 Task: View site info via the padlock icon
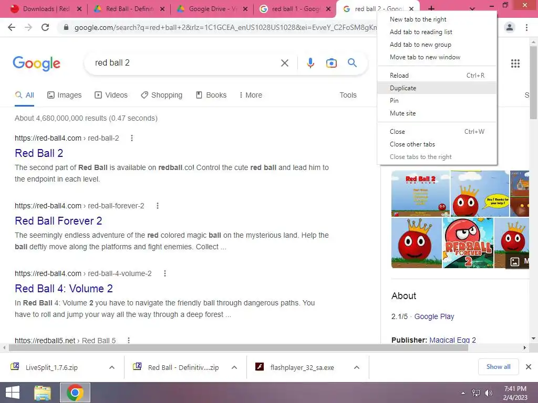point(66,27)
